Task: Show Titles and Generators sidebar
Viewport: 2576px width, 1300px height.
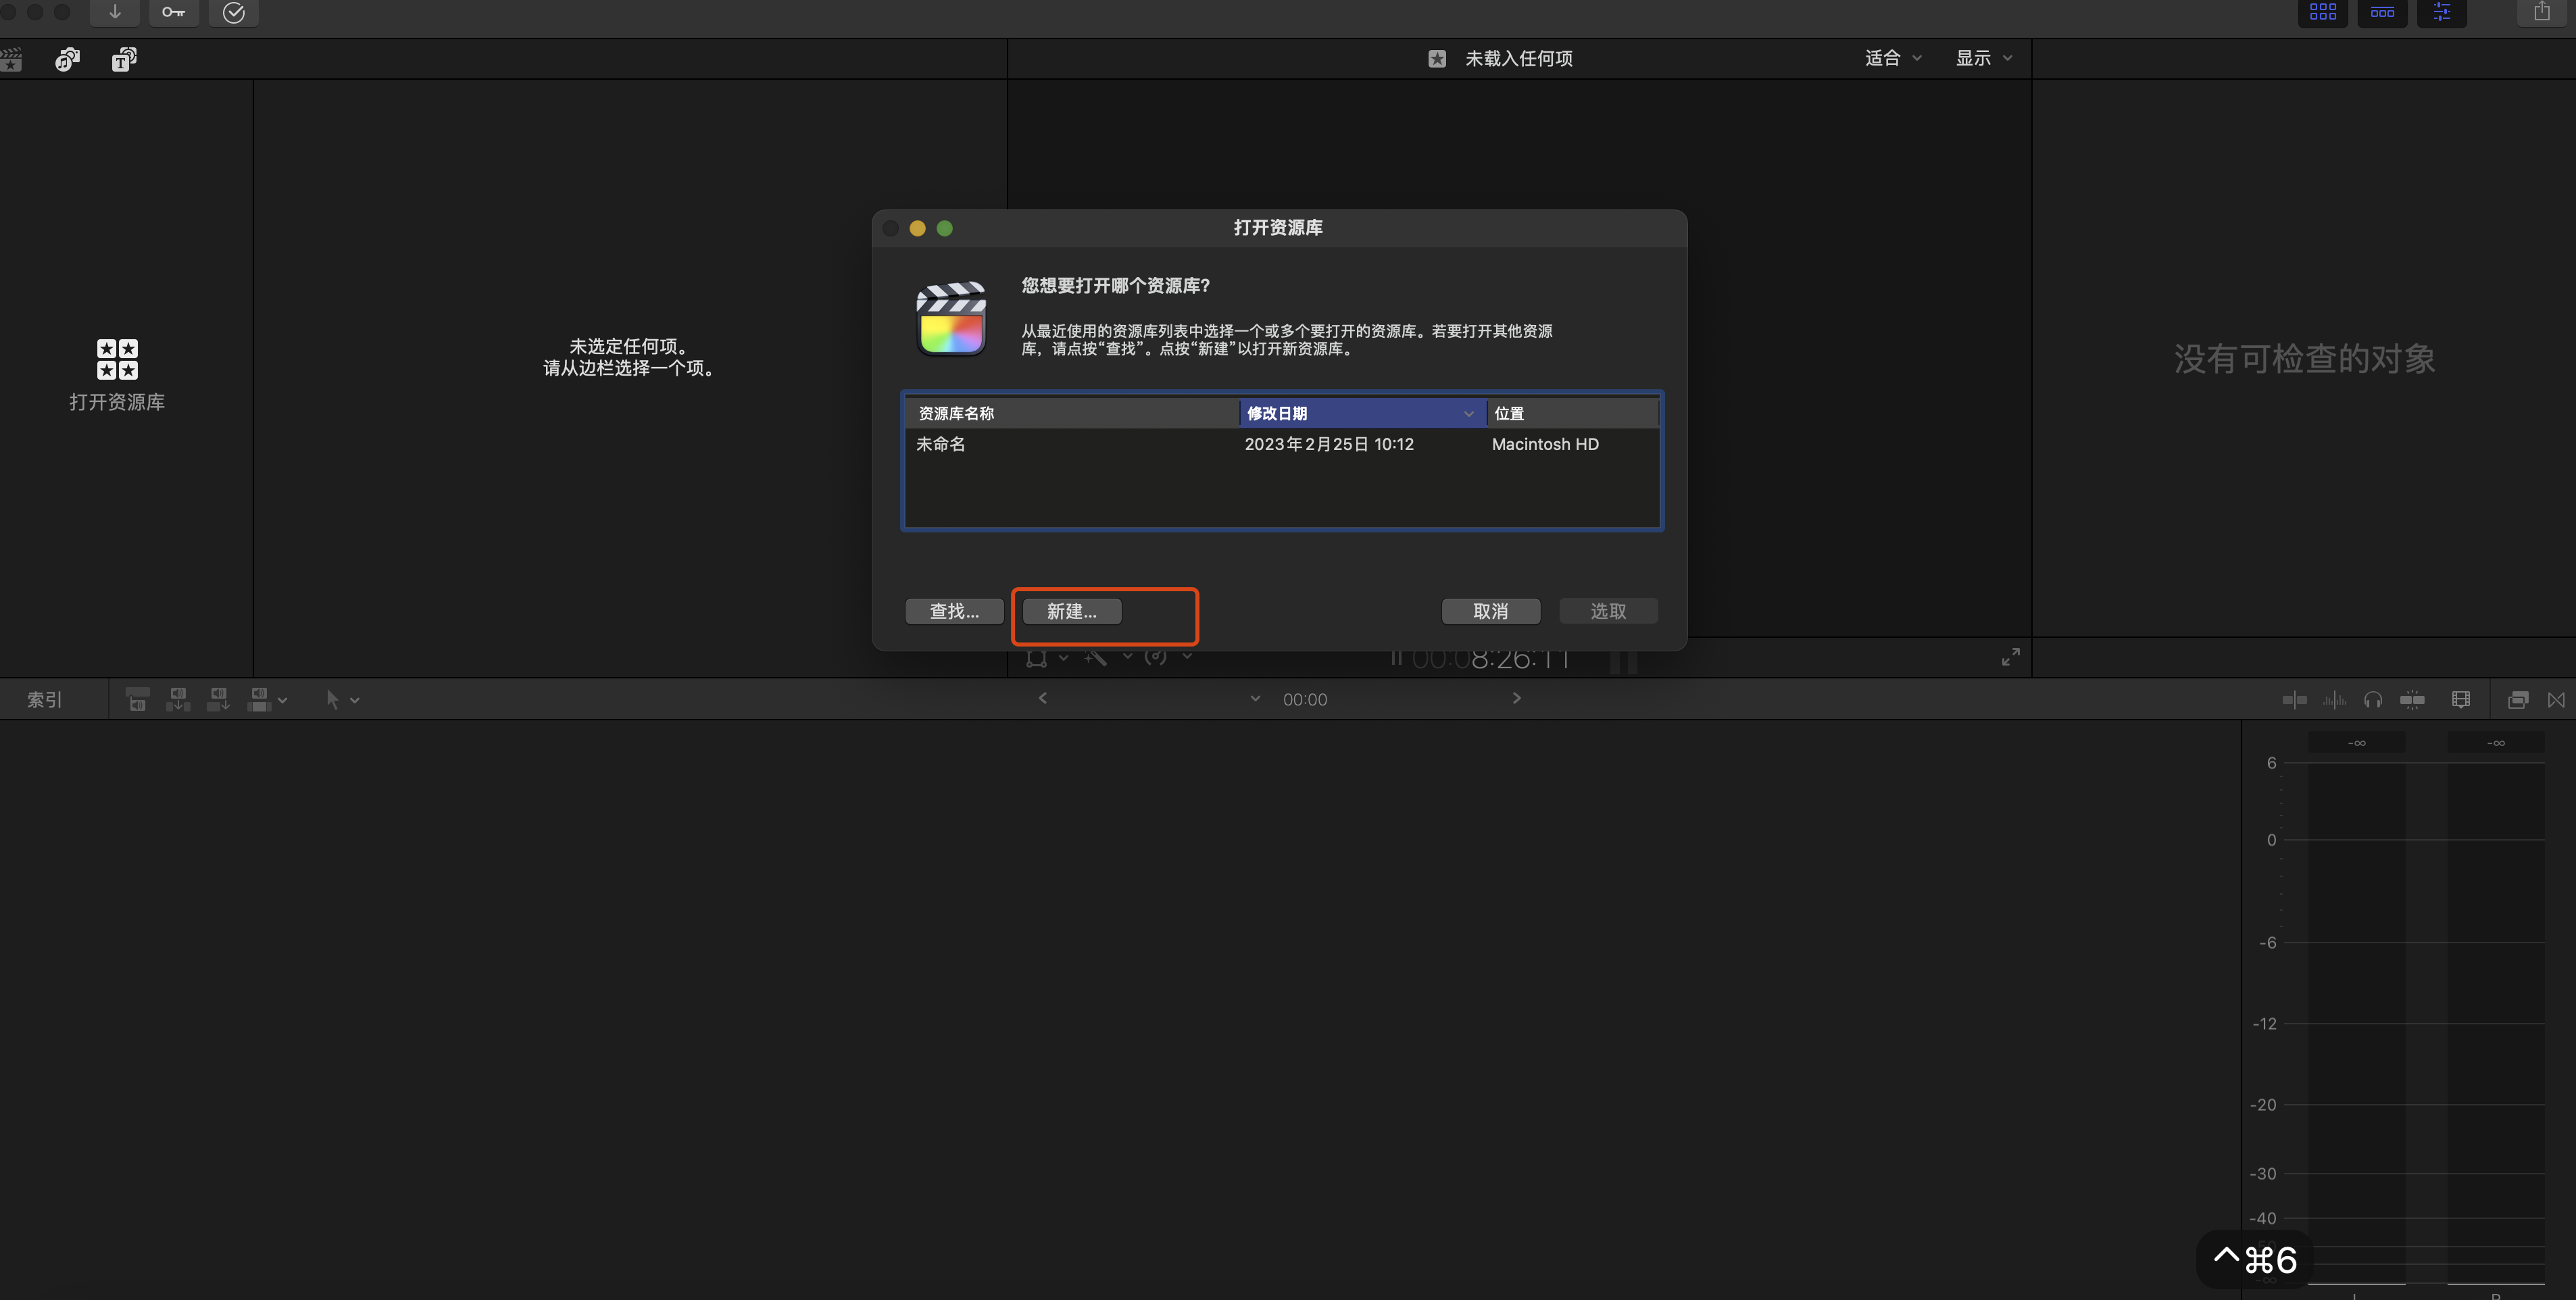Action: pos(124,59)
